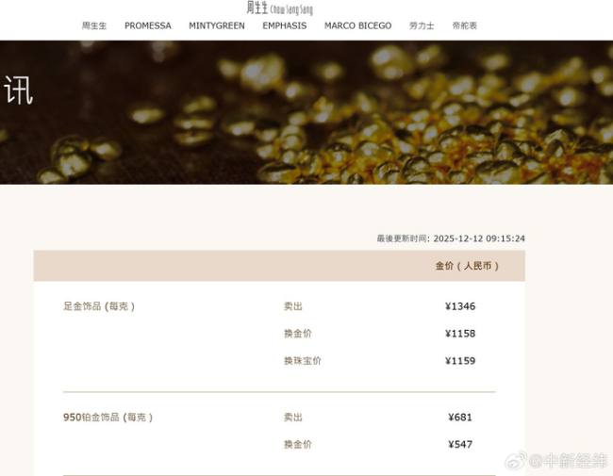Click the last updated timestamp text
Screen dimensions: 613x476
click(x=451, y=238)
